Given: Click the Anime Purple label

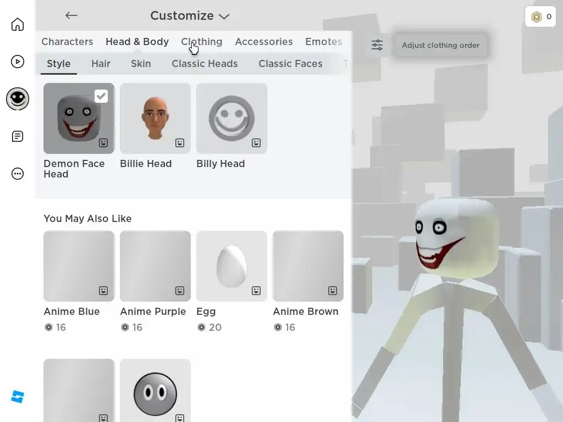Looking at the screenshot, I should tap(153, 312).
